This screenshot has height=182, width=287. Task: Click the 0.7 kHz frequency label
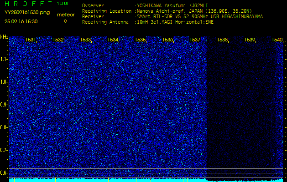(4, 151)
